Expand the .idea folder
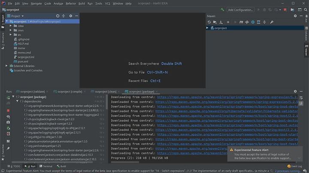The image size is (309, 173). (x=11, y=26)
